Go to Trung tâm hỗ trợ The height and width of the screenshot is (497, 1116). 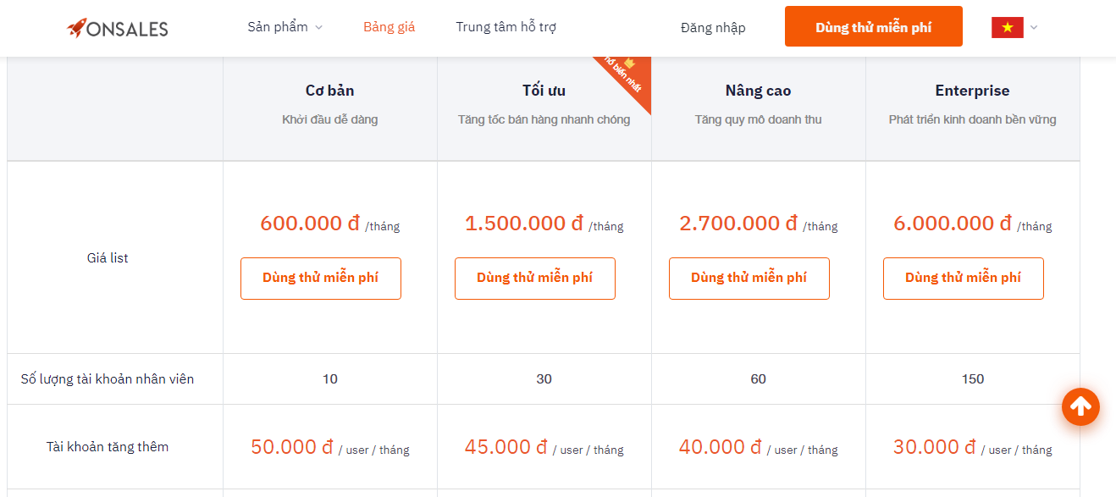(506, 27)
